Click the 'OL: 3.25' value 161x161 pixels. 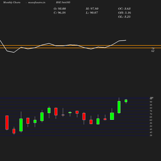124,17
